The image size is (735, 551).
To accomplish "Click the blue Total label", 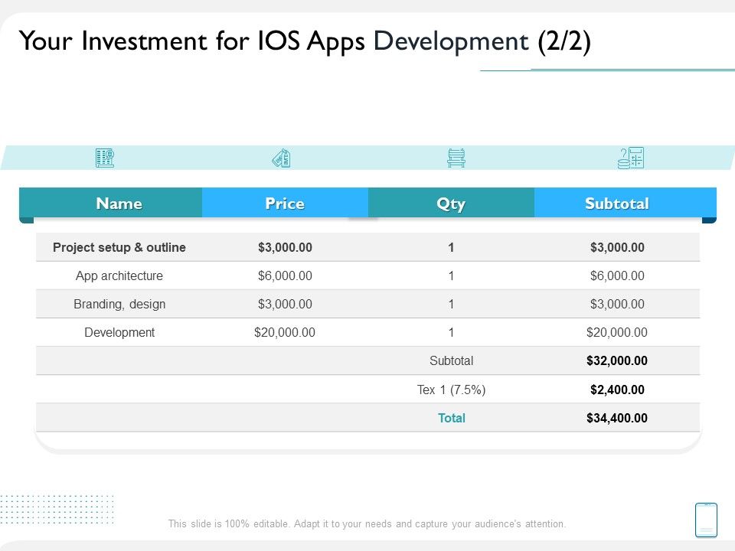I will pyautogui.click(x=451, y=418).
